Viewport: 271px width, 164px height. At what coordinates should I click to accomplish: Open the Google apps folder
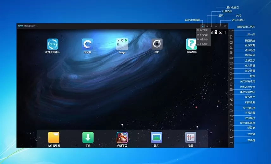tap(122, 44)
